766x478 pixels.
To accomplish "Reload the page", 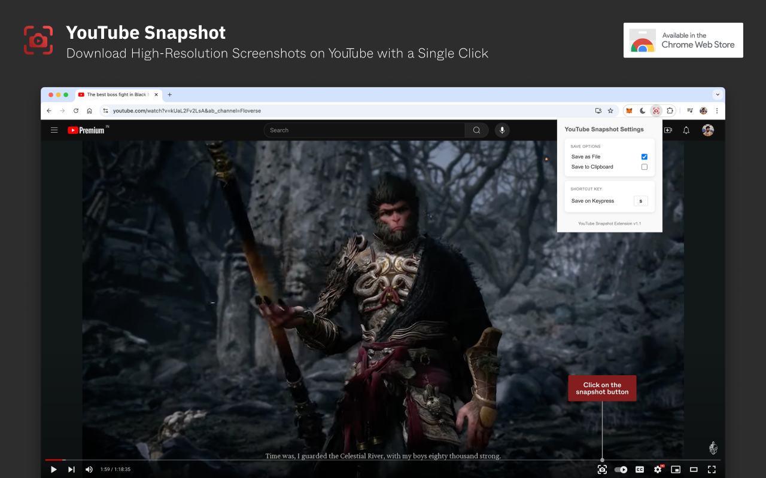I will point(76,111).
